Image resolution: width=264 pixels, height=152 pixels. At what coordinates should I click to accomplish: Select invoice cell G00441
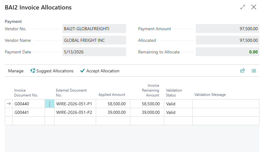tap(29, 112)
